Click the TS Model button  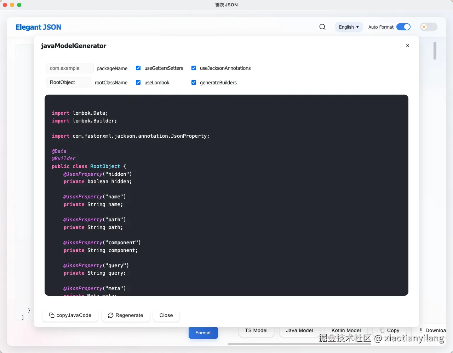257,331
